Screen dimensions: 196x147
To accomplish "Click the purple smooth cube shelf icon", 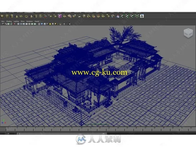I will pyautogui.click(x=60, y=16).
